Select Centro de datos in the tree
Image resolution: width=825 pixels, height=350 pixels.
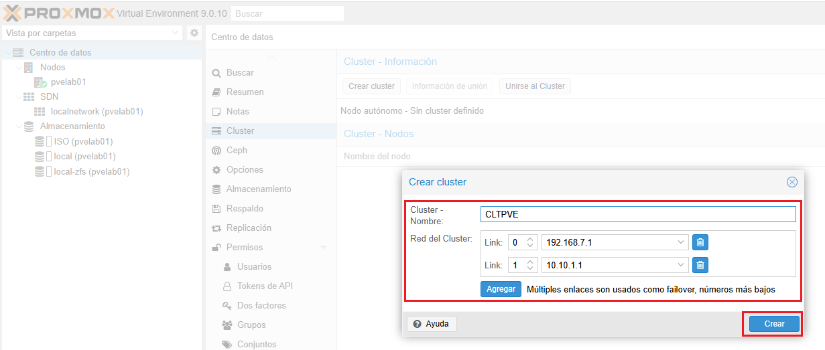(60, 52)
